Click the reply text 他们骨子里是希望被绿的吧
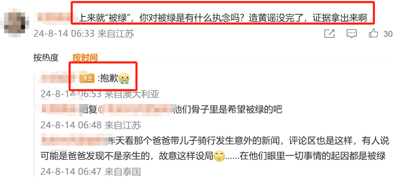400x189 pixels. [x=227, y=110]
